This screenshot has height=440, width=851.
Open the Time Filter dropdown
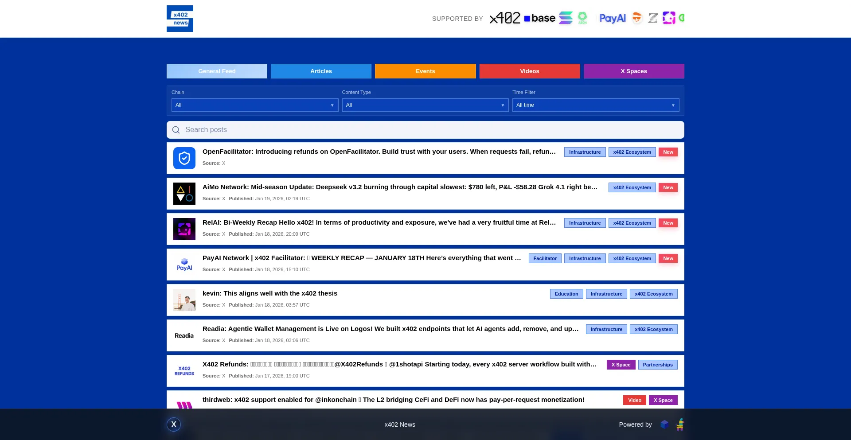click(595, 105)
